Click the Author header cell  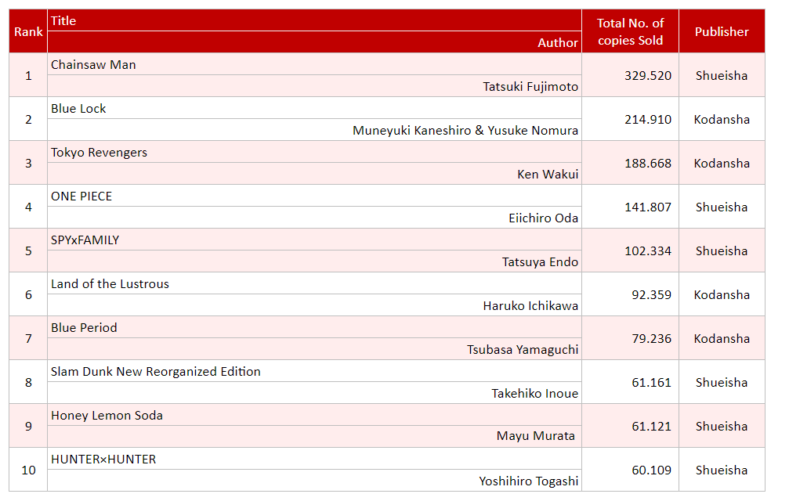(x=314, y=42)
